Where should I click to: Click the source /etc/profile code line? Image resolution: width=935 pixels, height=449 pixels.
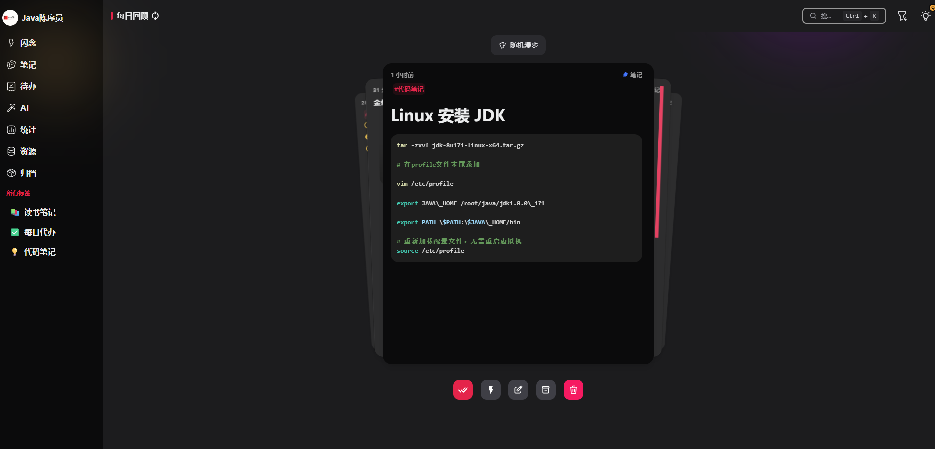pyautogui.click(x=431, y=251)
